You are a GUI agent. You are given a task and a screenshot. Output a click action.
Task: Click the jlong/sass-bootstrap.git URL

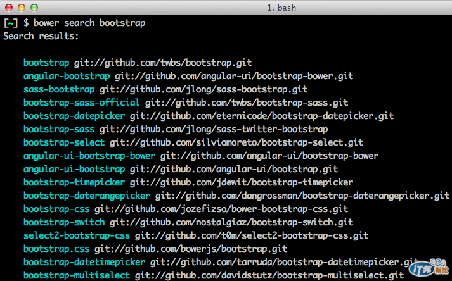click(x=203, y=89)
